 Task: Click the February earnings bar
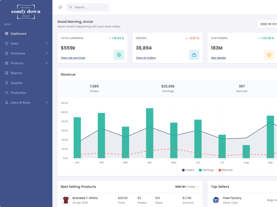(x=101, y=136)
